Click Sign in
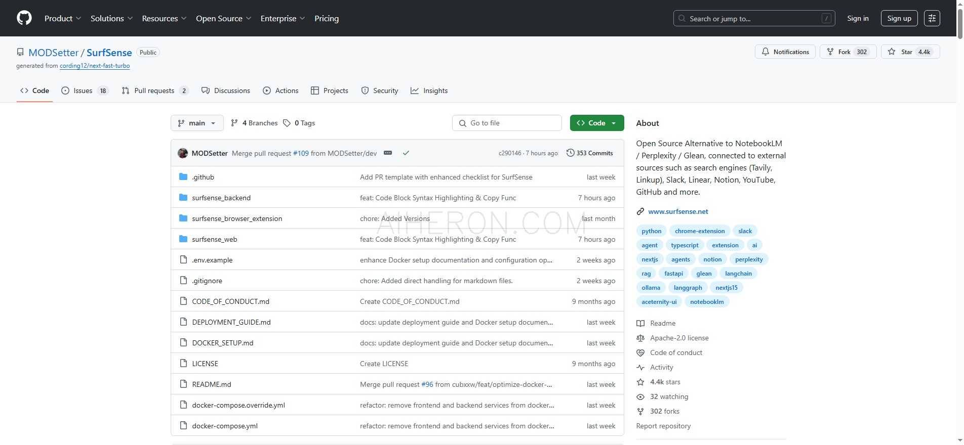The image size is (964, 445). pos(858,18)
